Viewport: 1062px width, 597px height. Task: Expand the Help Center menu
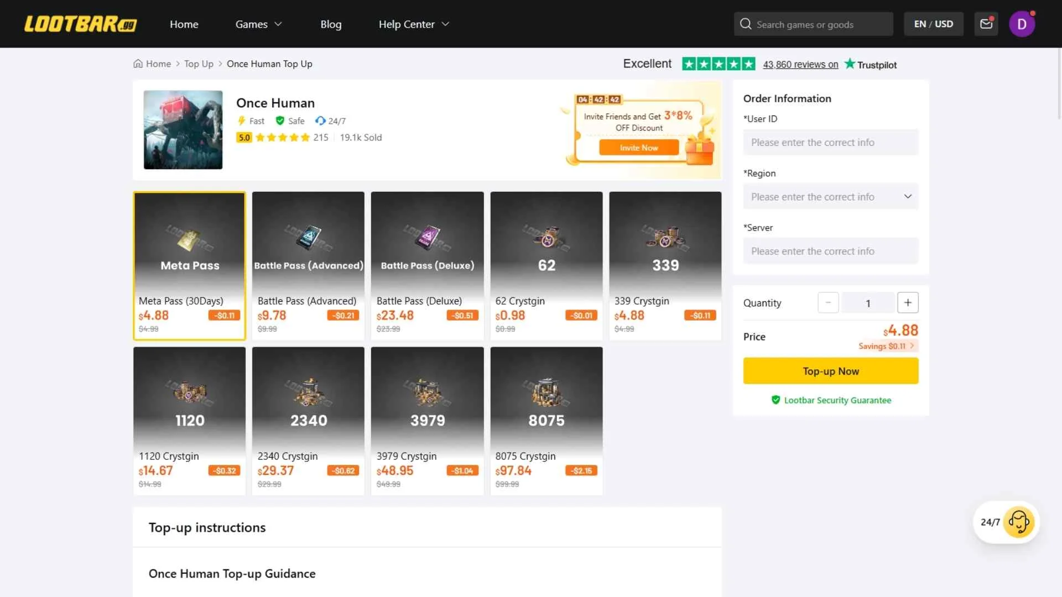tap(414, 24)
